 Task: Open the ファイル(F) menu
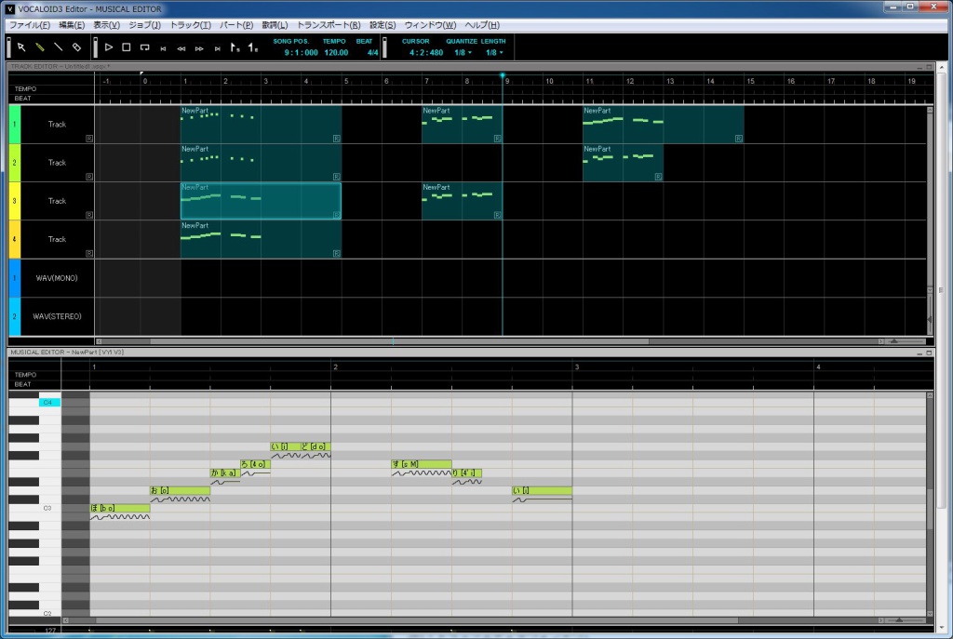click(30, 25)
